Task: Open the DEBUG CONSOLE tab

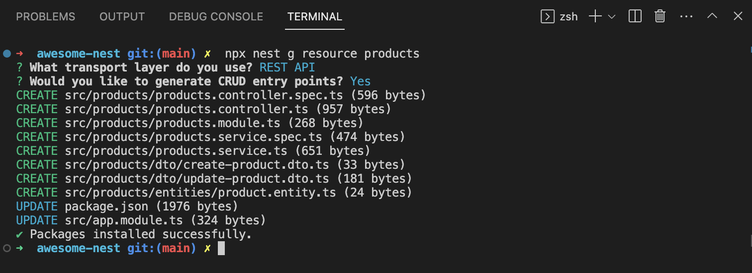Action: [x=216, y=17]
